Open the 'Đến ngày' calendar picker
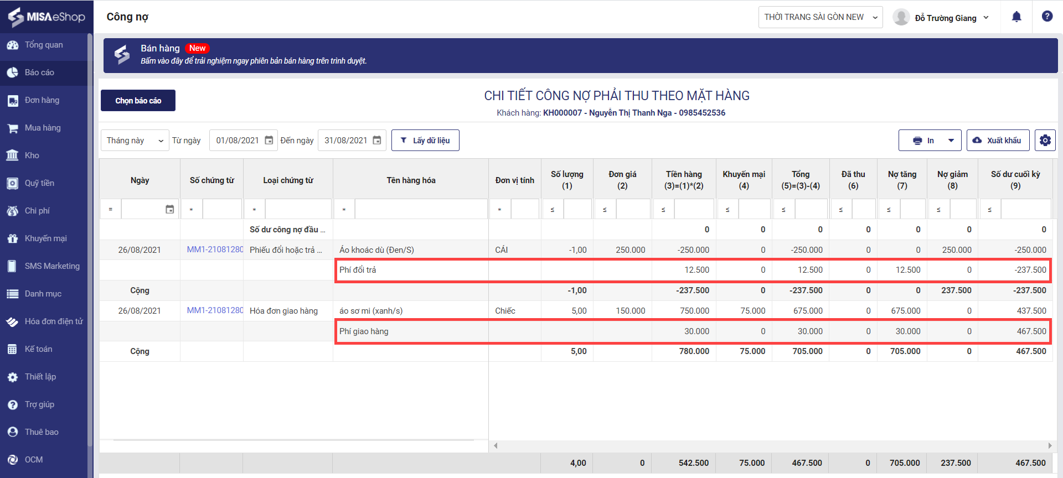 click(377, 141)
